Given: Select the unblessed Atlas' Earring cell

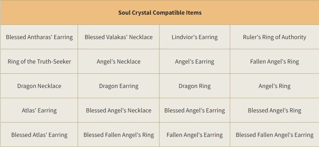Looking at the screenshot, I should (x=39, y=110).
